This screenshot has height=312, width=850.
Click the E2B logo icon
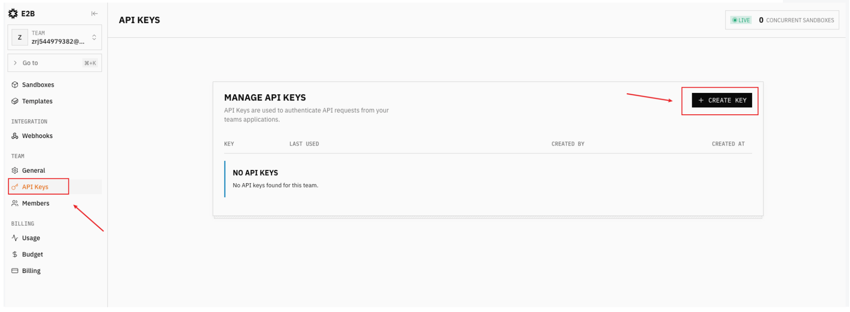tap(13, 14)
